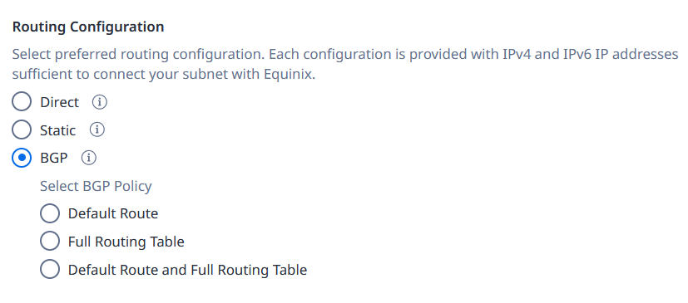Click the Select BGP Policy subheading

click(x=96, y=186)
